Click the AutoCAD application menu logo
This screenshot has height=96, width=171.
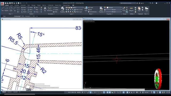coord(2,4)
